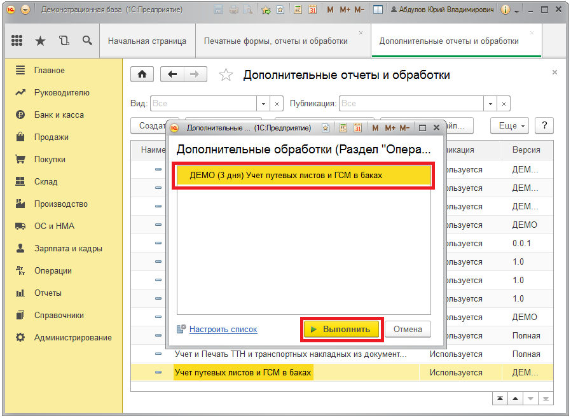Click the search magnifier icon
Image resolution: width=571 pixels, height=418 pixels.
(87, 41)
